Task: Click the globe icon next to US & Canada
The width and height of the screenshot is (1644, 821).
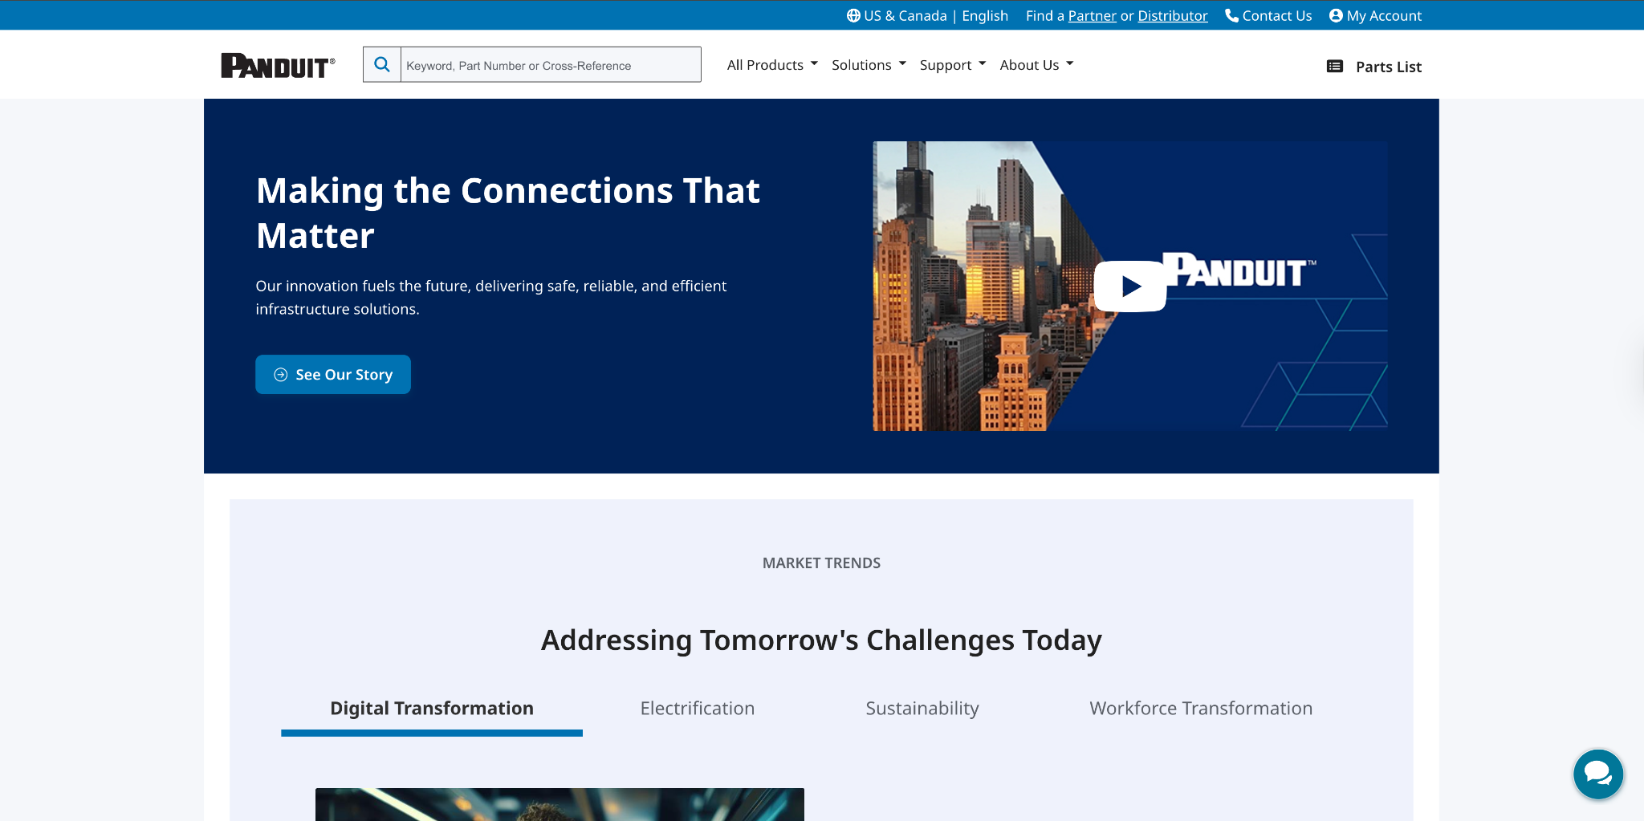Action: click(x=853, y=15)
